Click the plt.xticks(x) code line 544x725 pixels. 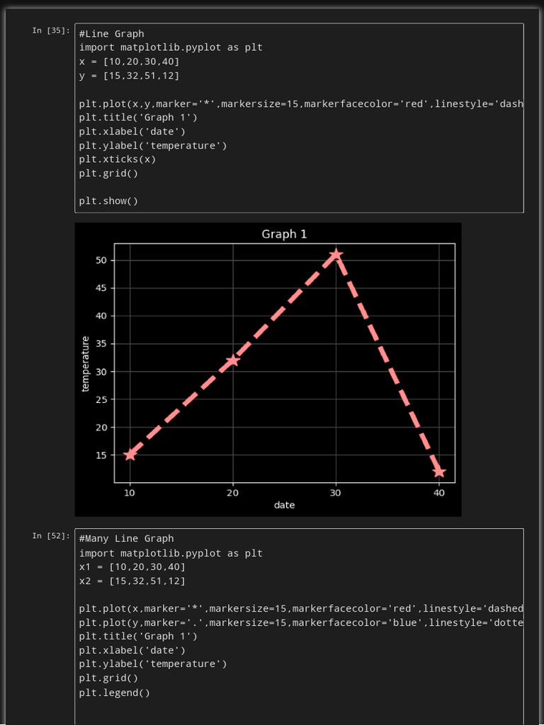click(x=118, y=159)
